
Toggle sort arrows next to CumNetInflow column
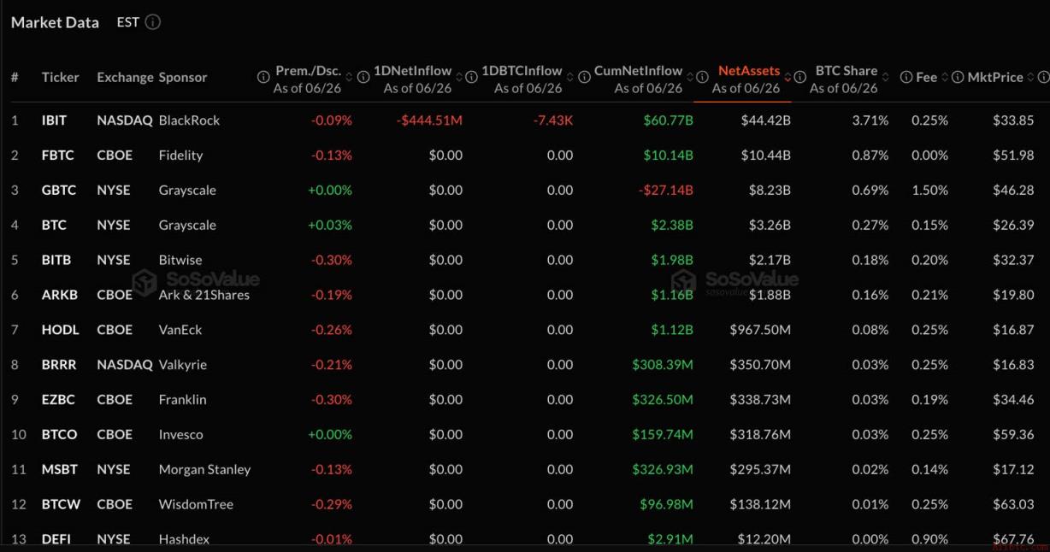pyautogui.click(x=690, y=77)
